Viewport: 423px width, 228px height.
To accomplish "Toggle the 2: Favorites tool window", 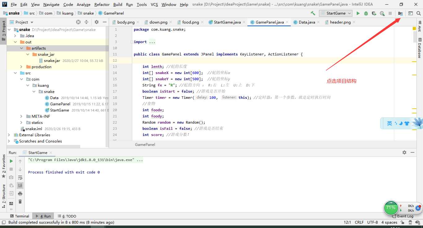I will tap(3, 166).
